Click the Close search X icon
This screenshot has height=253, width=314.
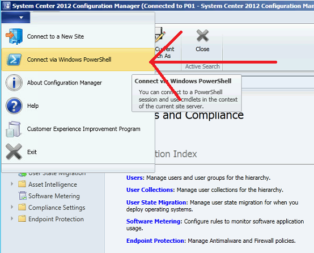[202, 36]
